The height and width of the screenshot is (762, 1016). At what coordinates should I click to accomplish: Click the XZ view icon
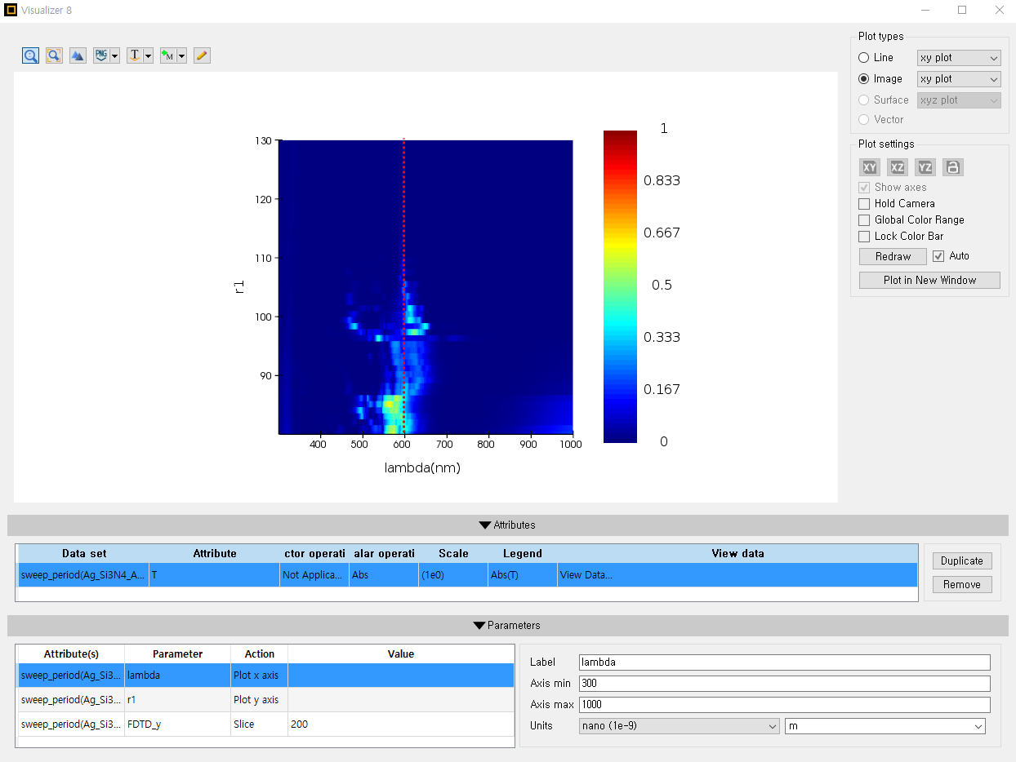(x=898, y=167)
